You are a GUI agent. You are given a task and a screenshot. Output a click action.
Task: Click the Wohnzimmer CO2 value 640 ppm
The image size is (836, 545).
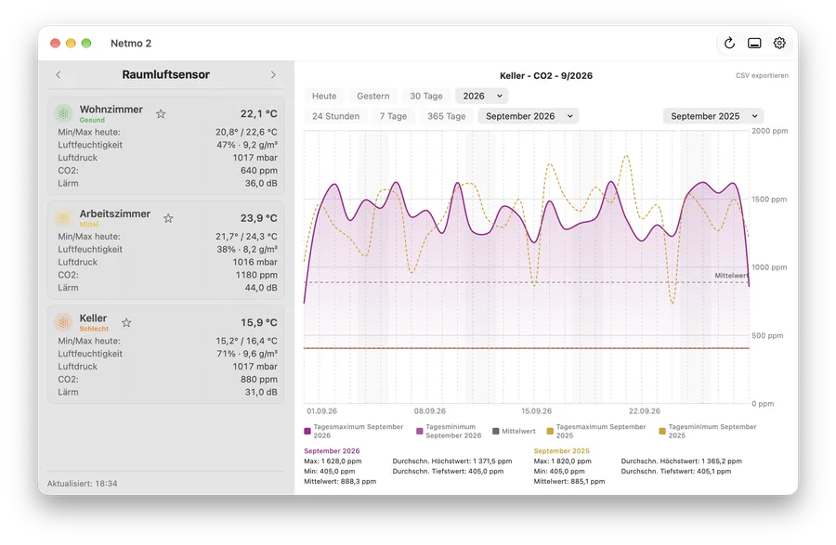[258, 171]
